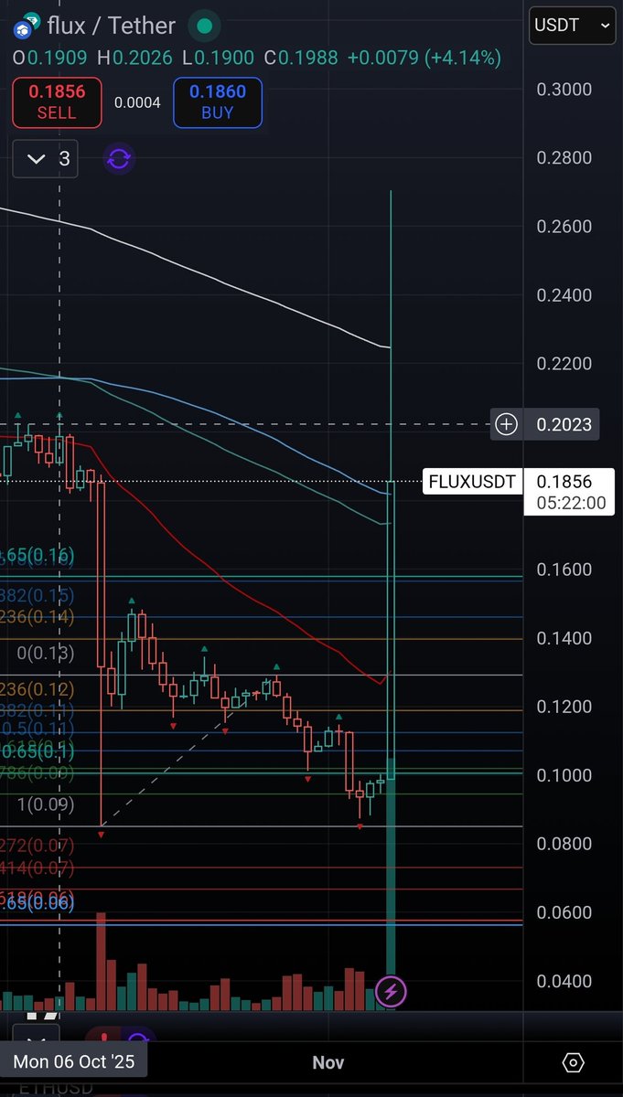This screenshot has height=1097, width=623.
Task: Open the USDT currency dropdown
Action: 573,26
